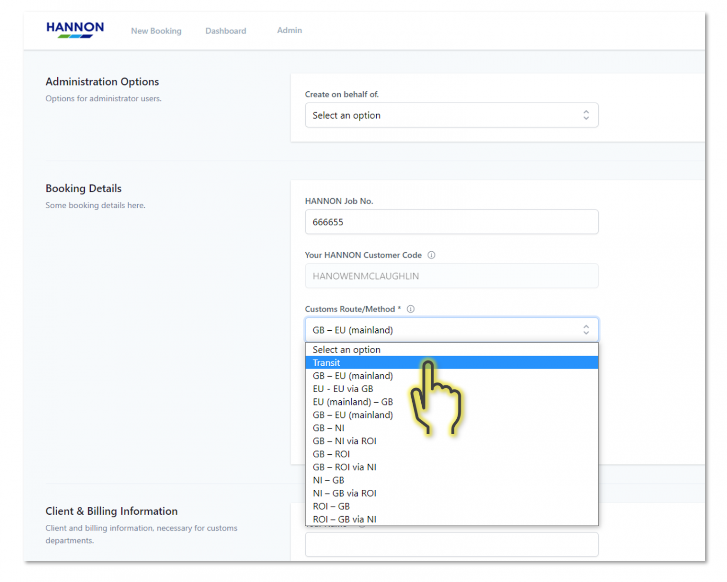The height and width of the screenshot is (582, 727).
Task: Click the empty text field under Client & Billing Information
Action: (x=451, y=544)
